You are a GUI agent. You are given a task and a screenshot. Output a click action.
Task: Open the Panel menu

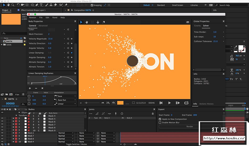coord(55,18)
